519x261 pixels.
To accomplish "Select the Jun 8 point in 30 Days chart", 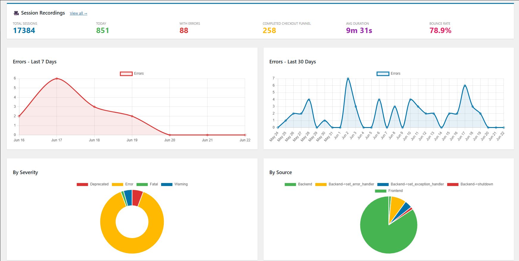I will tap(395, 107).
